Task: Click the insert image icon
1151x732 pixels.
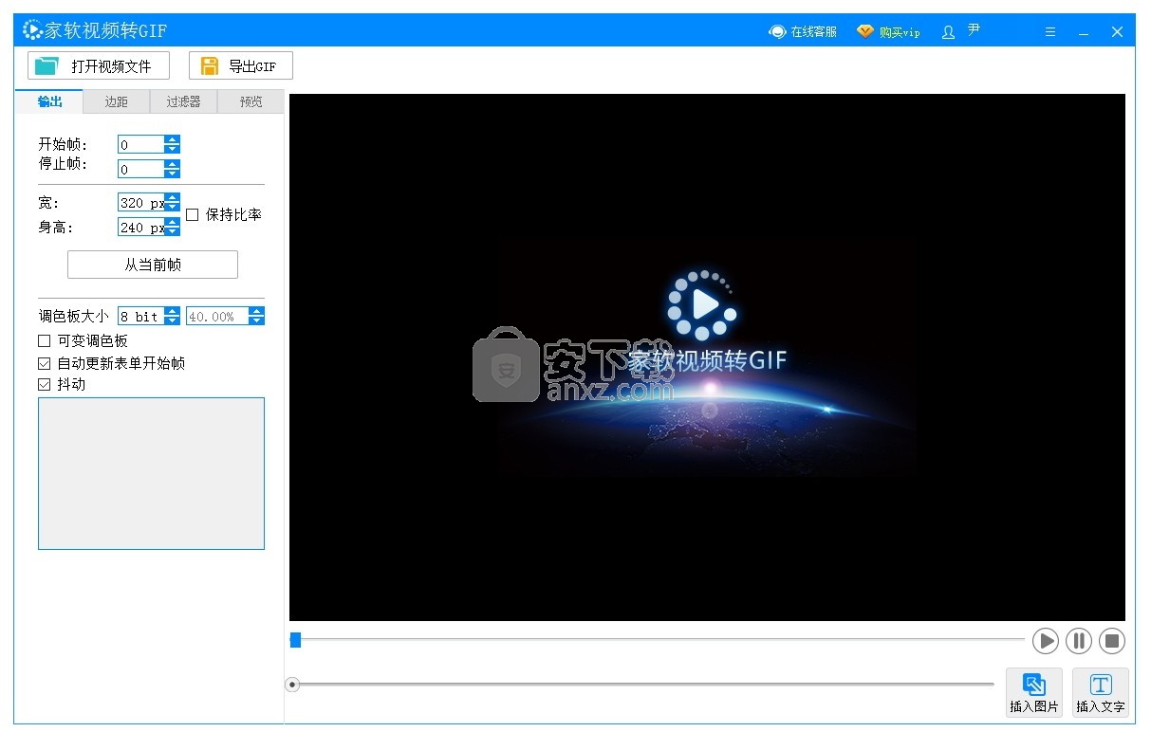Action: (x=1033, y=686)
